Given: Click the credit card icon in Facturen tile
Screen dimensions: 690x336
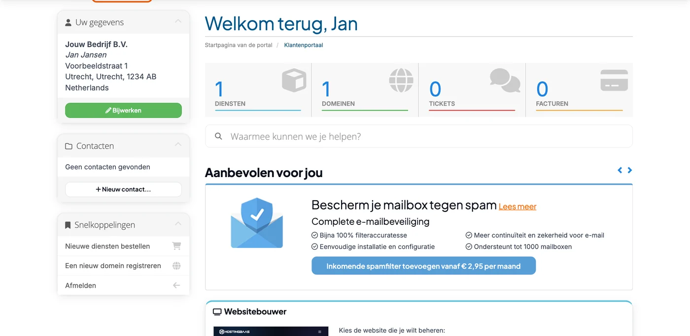Looking at the screenshot, I should click(614, 80).
